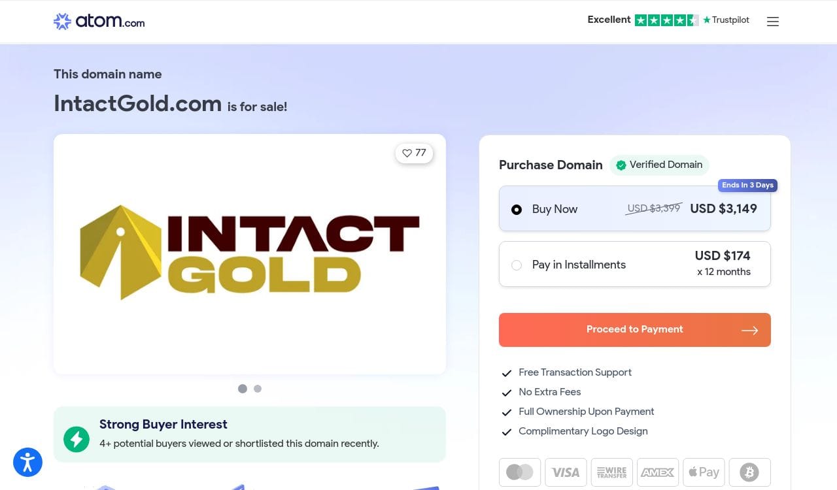This screenshot has height=490, width=837.
Task: Click the Amex card icon
Action: tap(657, 472)
